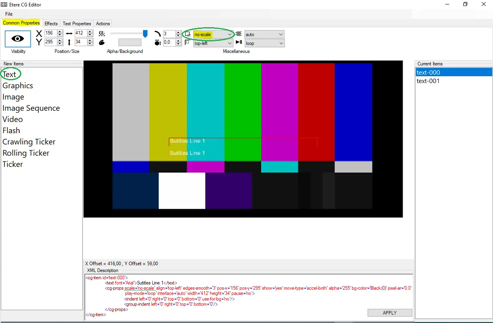493x323 pixels.
Task: Click the scale mode icon beside no-scale
Action: pos(188,34)
